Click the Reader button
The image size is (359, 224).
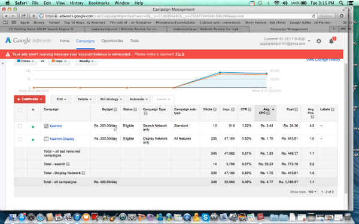[326, 16]
